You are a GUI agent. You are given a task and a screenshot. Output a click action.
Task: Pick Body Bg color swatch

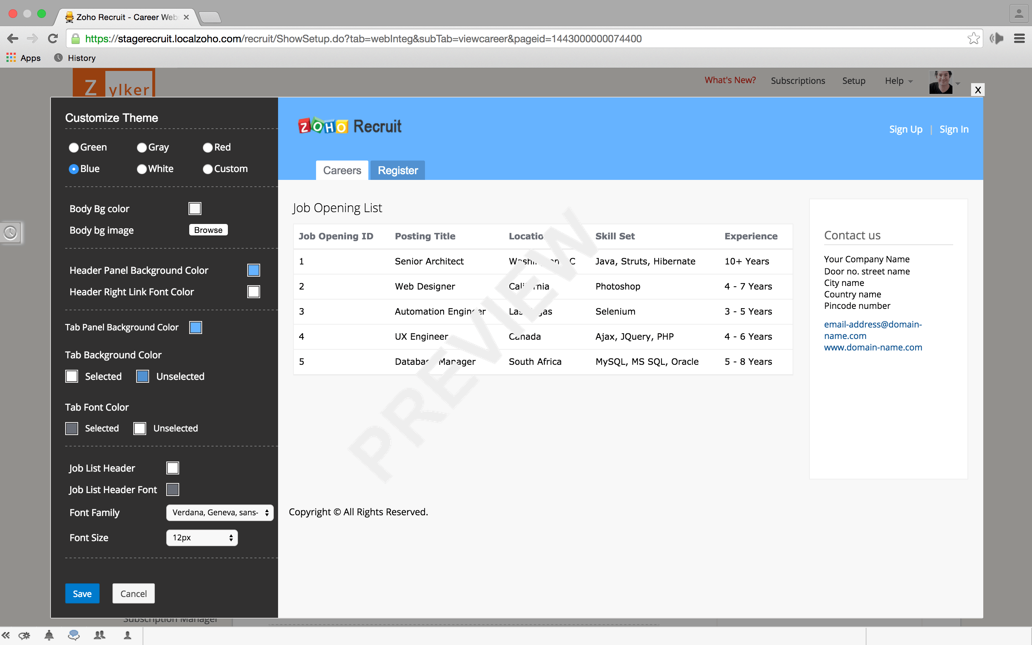[x=195, y=209]
